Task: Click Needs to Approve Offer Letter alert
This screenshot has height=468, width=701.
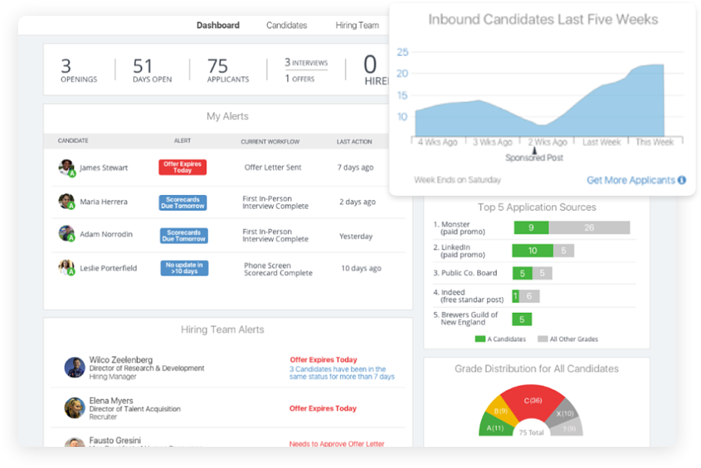Action: [x=337, y=444]
